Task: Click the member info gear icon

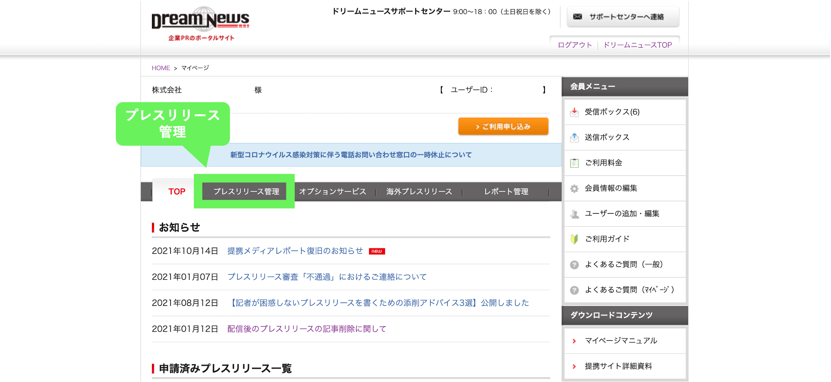Action: click(574, 189)
